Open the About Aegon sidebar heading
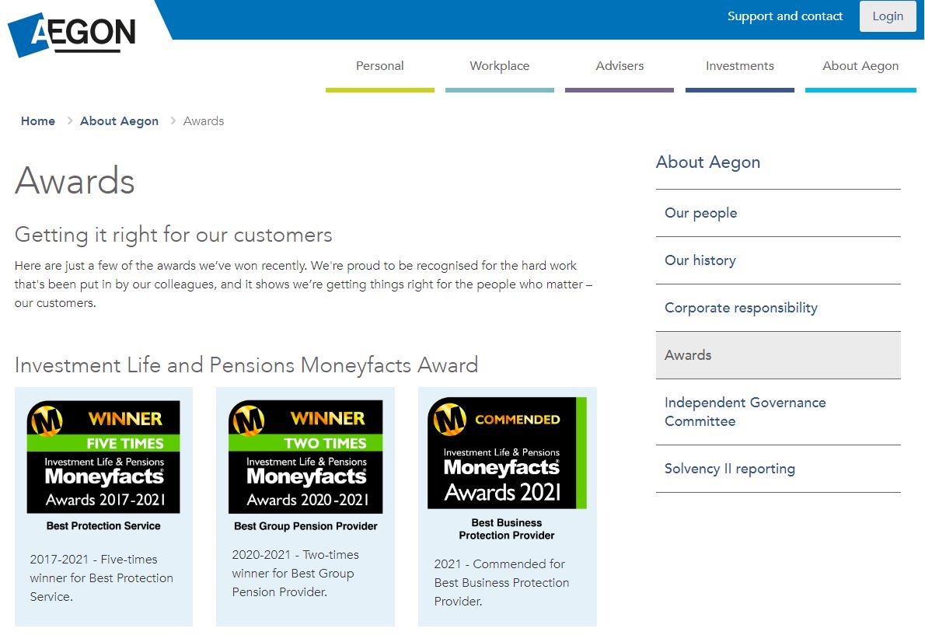Image resolution: width=925 pixels, height=642 pixels. [x=708, y=162]
